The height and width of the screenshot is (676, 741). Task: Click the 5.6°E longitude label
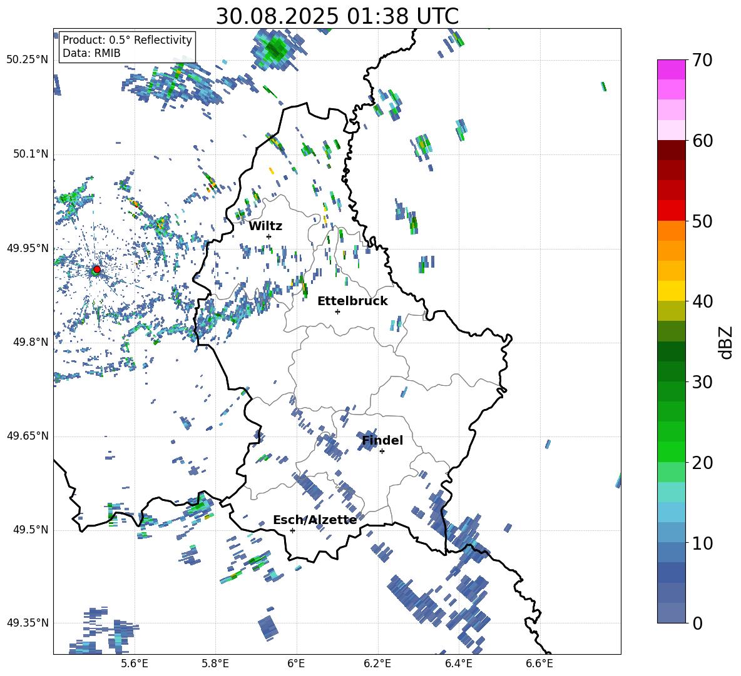(135, 663)
